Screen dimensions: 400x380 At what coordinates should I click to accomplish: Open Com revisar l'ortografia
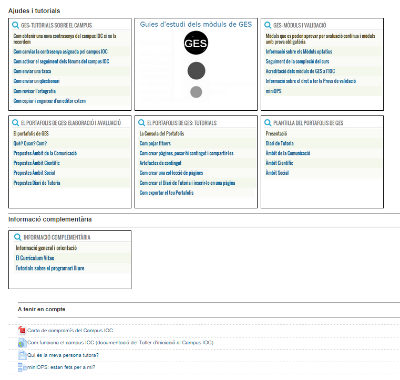coord(35,91)
